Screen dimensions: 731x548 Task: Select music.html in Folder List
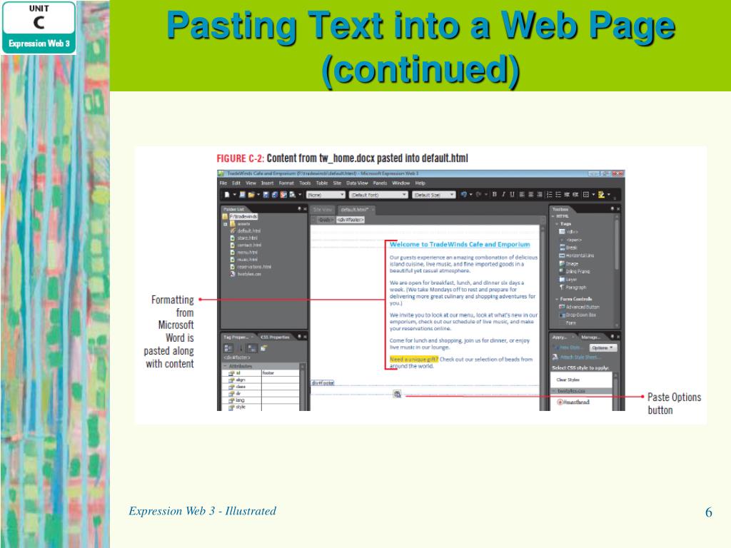pyautogui.click(x=248, y=260)
